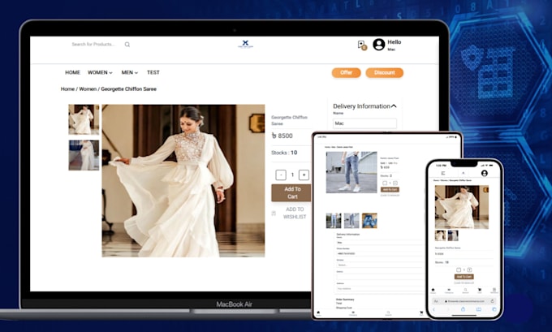The height and width of the screenshot is (332, 552).
Task: Click ADD TO WISHLIST on laptop
Action: tap(295, 213)
